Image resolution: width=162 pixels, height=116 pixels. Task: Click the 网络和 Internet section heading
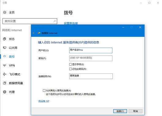point(12,30)
